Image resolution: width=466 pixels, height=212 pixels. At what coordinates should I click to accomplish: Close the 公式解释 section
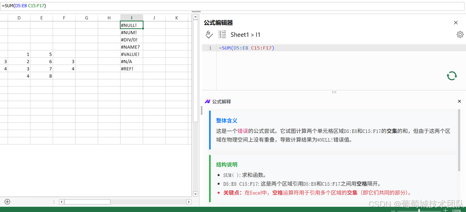459,101
